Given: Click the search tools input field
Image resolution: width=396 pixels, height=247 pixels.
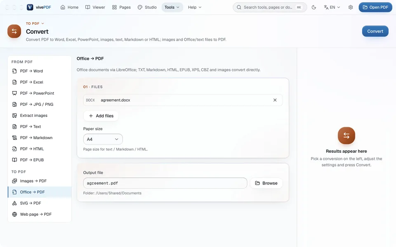Looking at the screenshot, I should coord(270,7).
